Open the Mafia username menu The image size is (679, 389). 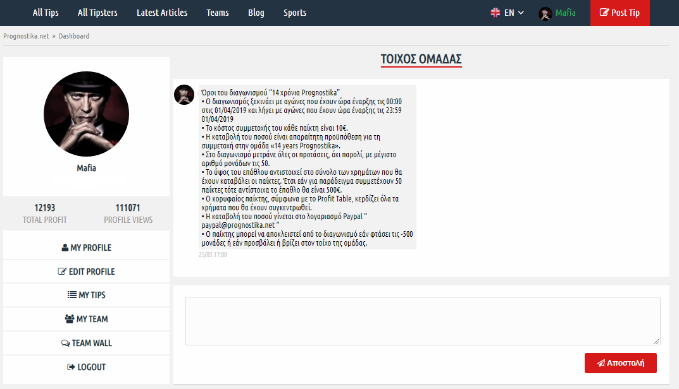[565, 13]
